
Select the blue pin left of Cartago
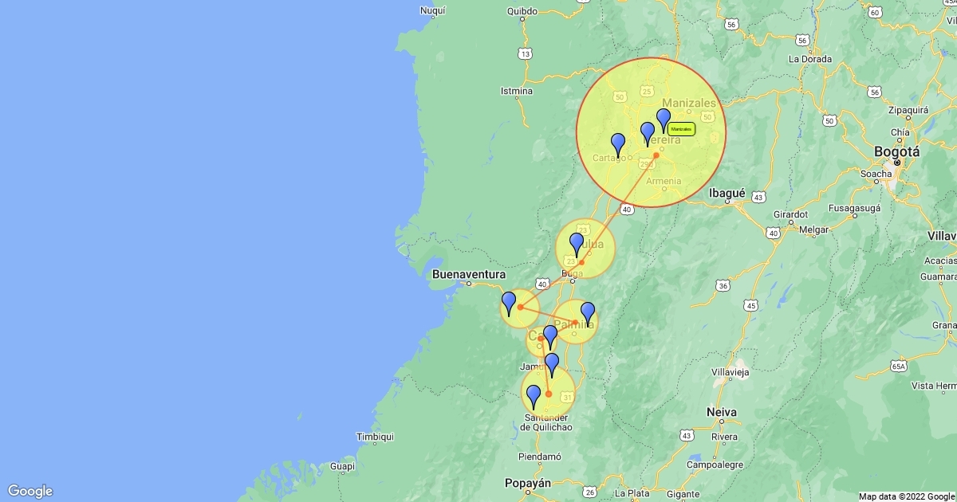(618, 145)
